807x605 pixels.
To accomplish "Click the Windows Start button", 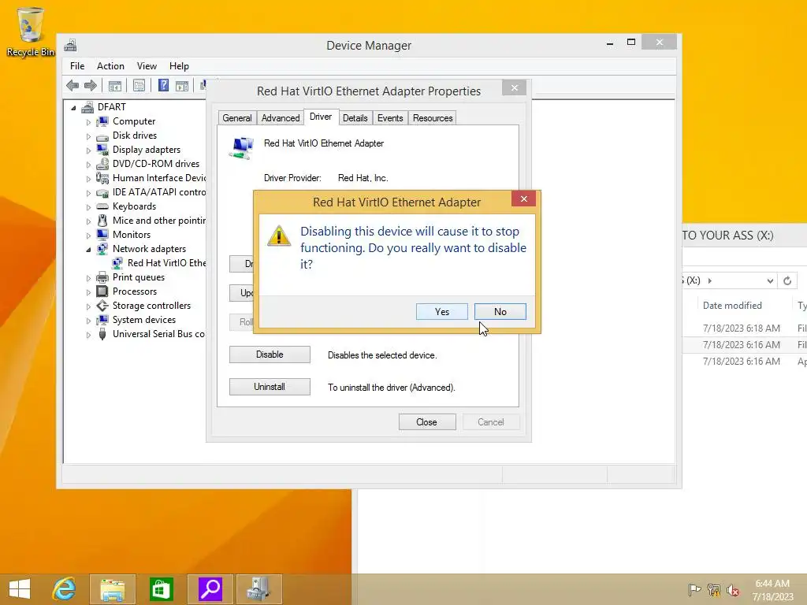I will point(20,589).
